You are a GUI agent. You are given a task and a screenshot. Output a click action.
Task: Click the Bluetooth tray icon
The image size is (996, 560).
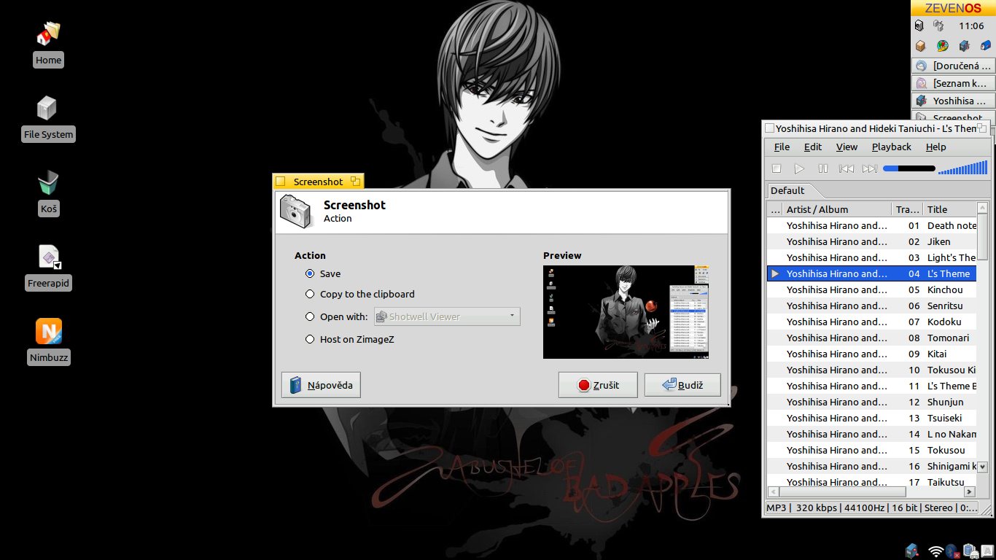tap(952, 551)
